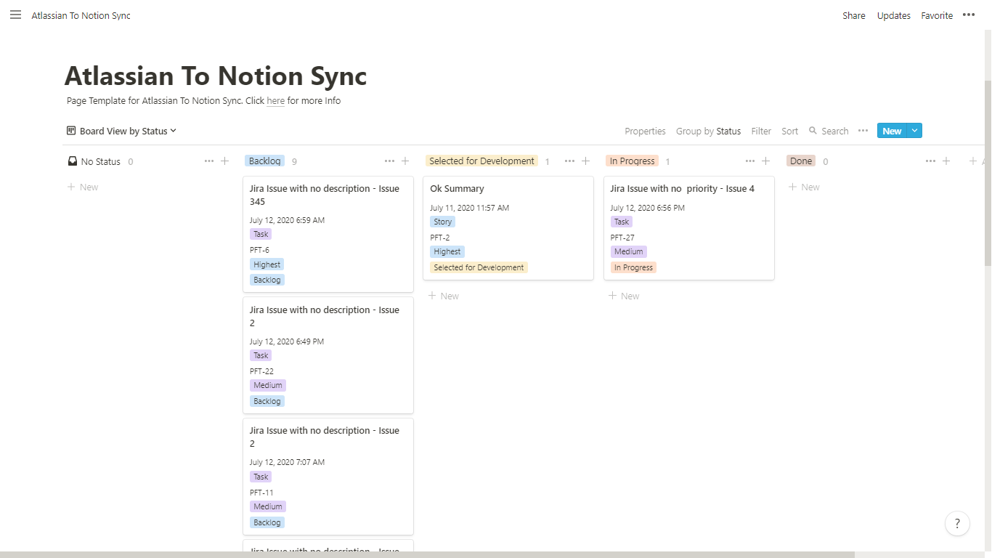Open the help question mark button
The height and width of the screenshot is (558, 992).
[x=957, y=523]
